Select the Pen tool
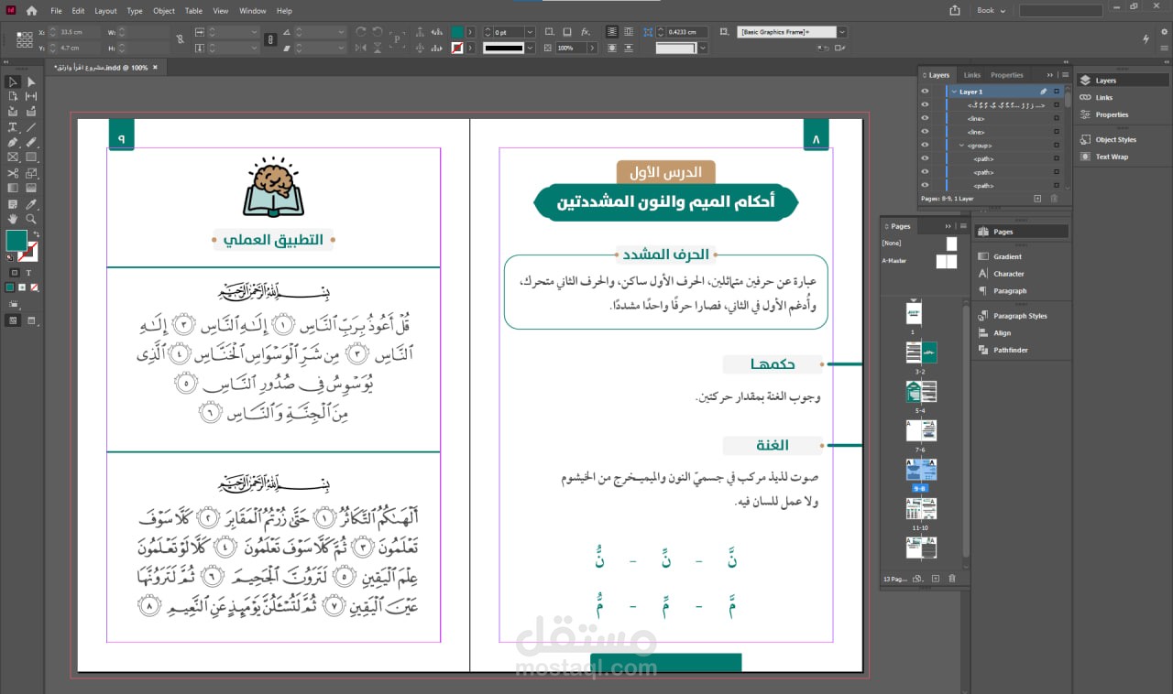This screenshot has height=694, width=1173. pyautogui.click(x=13, y=143)
